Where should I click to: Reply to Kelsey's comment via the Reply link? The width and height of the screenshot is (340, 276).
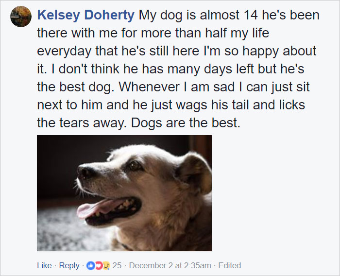[x=69, y=266]
